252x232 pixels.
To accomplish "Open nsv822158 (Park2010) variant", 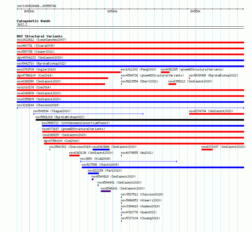I will pyautogui.click(x=105, y=171).
